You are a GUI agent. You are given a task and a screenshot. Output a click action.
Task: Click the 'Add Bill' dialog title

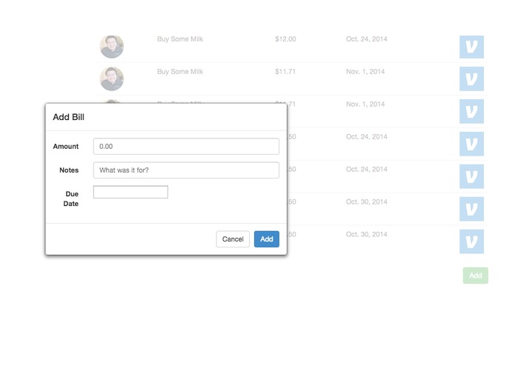click(69, 117)
